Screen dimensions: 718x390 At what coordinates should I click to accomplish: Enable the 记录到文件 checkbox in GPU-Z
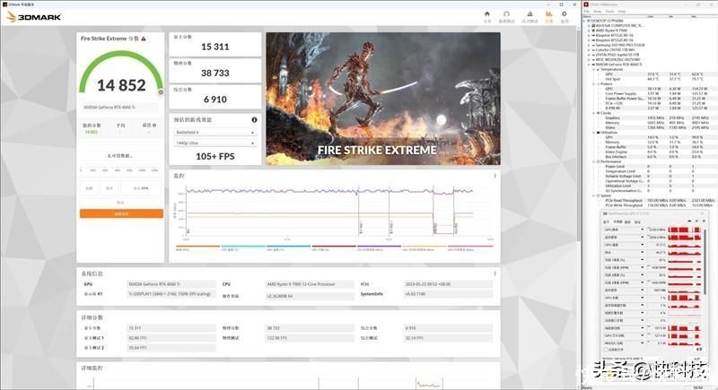click(607, 350)
